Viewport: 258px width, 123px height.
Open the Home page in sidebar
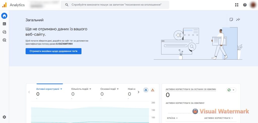tap(4, 16)
